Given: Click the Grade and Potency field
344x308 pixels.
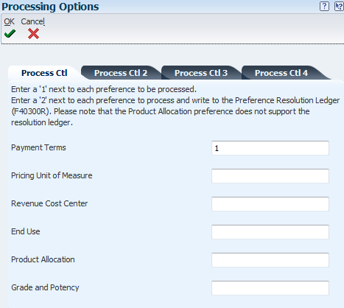Looking at the screenshot, I should coord(270,288).
